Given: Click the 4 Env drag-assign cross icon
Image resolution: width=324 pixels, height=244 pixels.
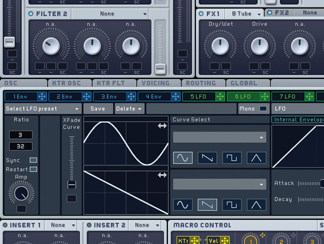Looking at the screenshot, I should pyautogui.click(x=175, y=97).
